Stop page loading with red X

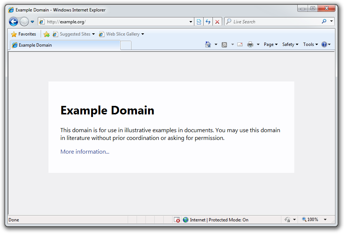click(x=217, y=22)
